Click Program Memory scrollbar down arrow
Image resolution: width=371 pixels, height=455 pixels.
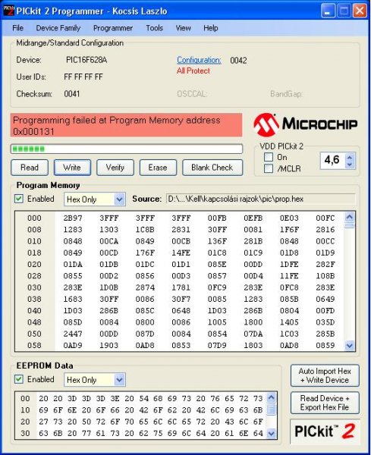(350, 346)
